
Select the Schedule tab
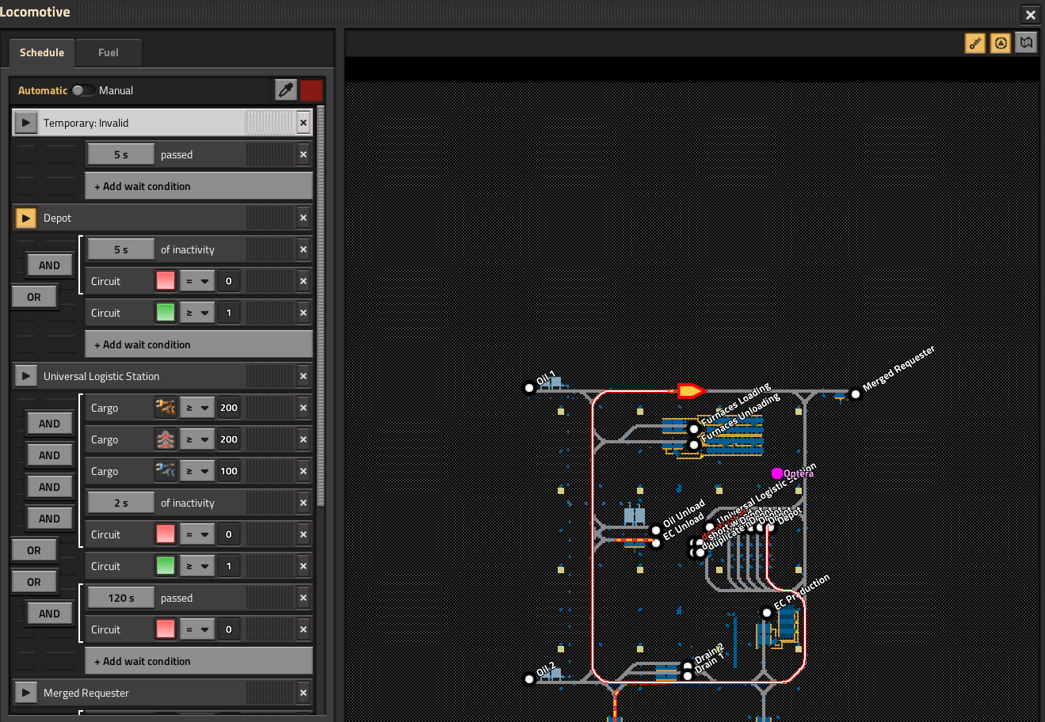point(42,53)
